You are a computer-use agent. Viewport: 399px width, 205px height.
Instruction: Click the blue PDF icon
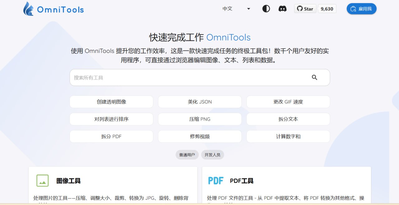(216, 181)
